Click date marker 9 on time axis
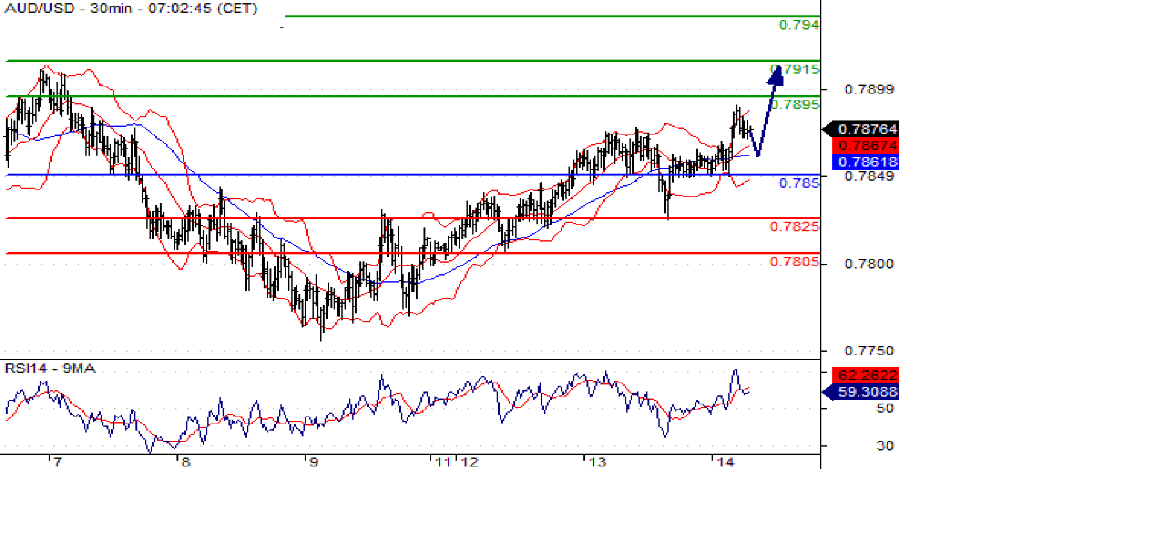This screenshot has height=560, width=1155. (x=314, y=462)
